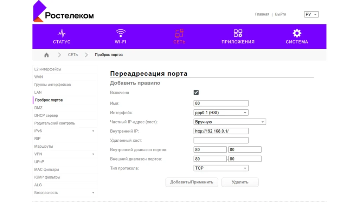Open WAN in sidebar
This screenshot has height=202, width=360.
(x=39, y=77)
